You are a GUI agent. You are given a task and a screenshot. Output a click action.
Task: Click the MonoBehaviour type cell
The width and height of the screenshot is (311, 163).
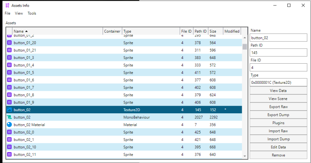(136, 117)
